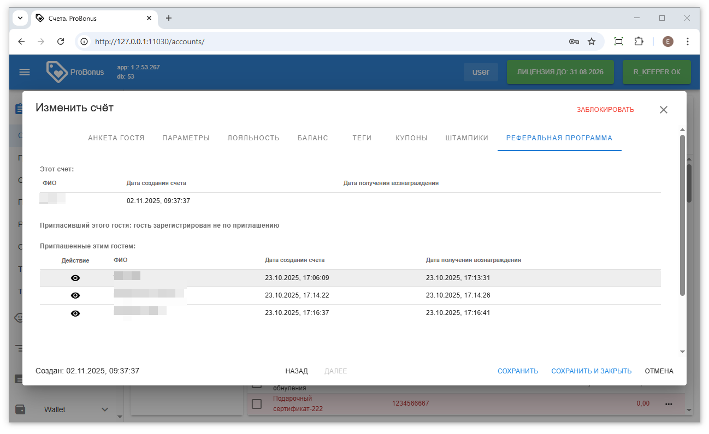Open the browser tab search dropdown
This screenshot has height=434, width=709.
pos(20,18)
